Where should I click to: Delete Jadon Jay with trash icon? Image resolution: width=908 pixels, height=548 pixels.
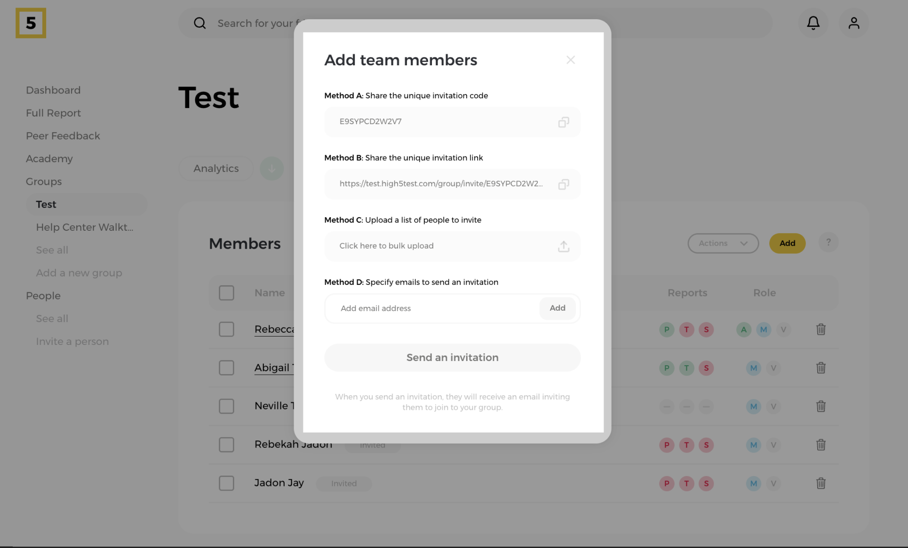(820, 483)
